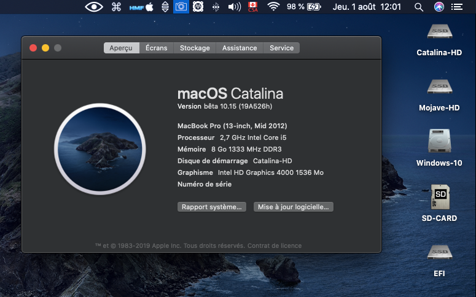
Task: Open the command-key menu bar icon
Action: pyautogui.click(x=116, y=7)
